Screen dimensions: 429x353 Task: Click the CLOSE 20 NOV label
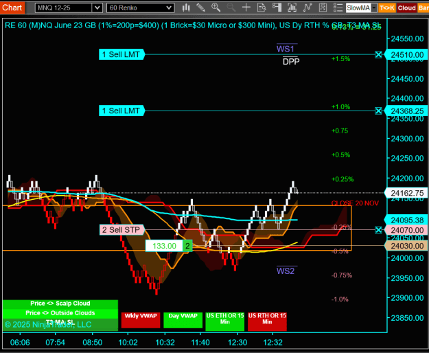point(355,203)
